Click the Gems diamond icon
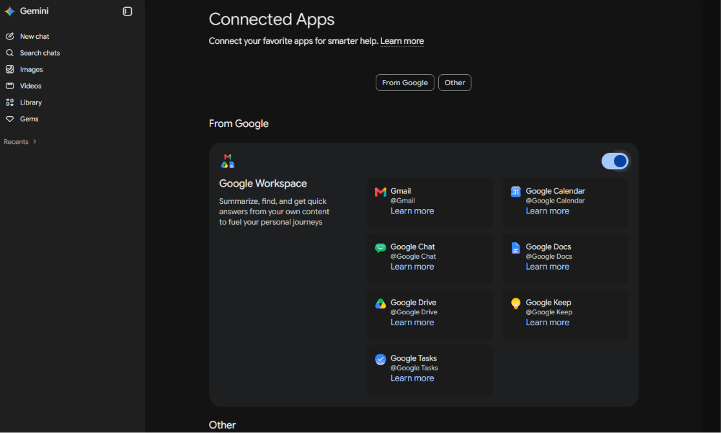 [10, 119]
